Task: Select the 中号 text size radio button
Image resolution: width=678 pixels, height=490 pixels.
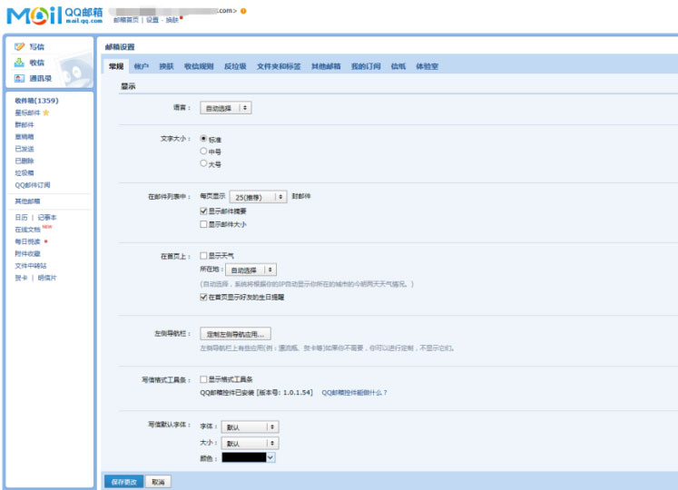Action: click(203, 152)
